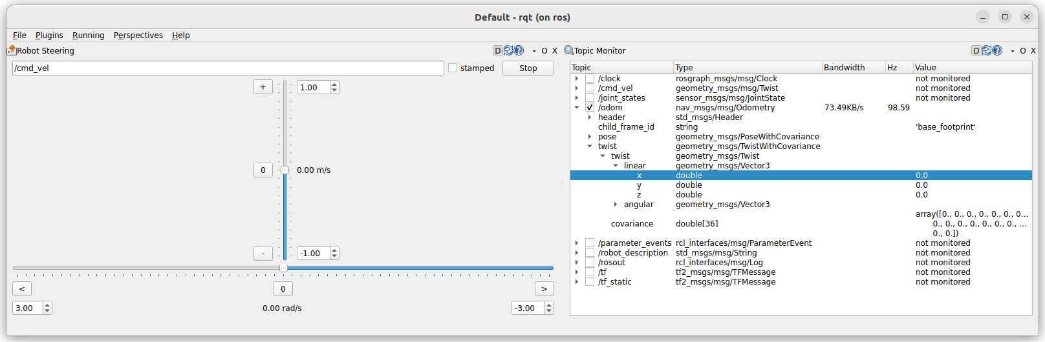Expand the /parameter_events topic row

(577, 243)
